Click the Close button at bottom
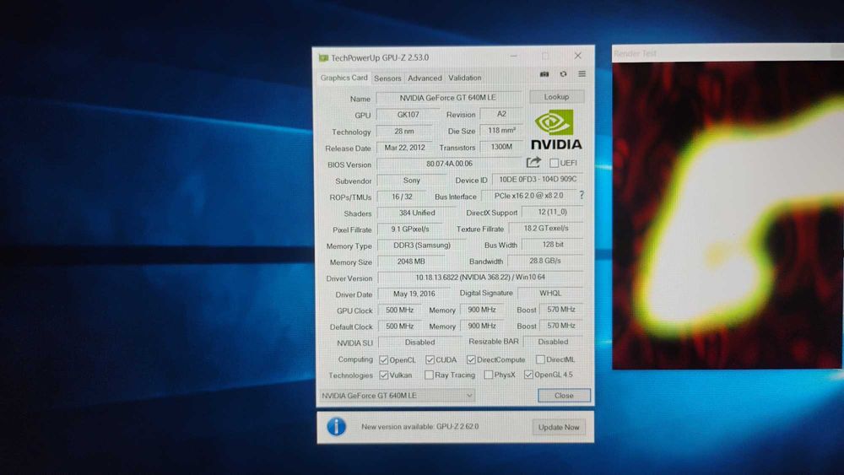Viewport: 844px width, 475px height. [x=564, y=396]
